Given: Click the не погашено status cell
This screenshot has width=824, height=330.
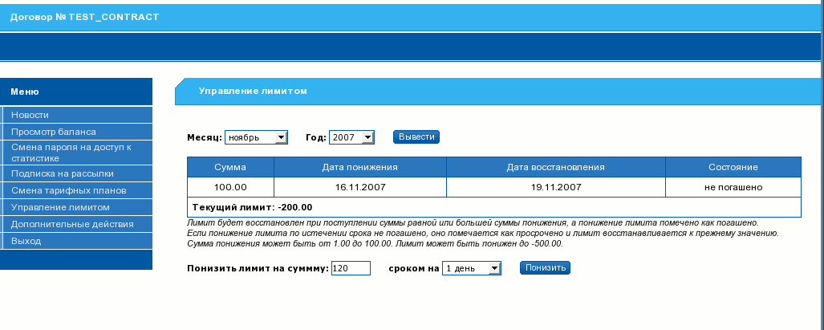Looking at the screenshot, I should click(x=733, y=187).
